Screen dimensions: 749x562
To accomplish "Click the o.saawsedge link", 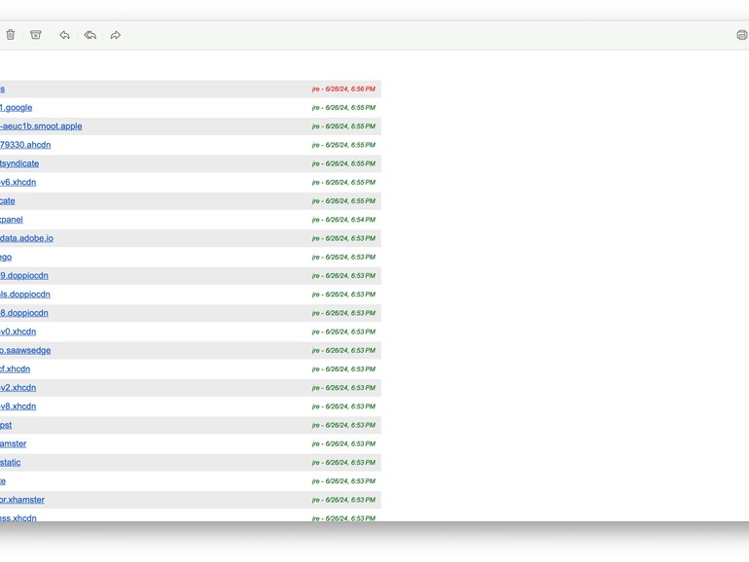I will [25, 350].
